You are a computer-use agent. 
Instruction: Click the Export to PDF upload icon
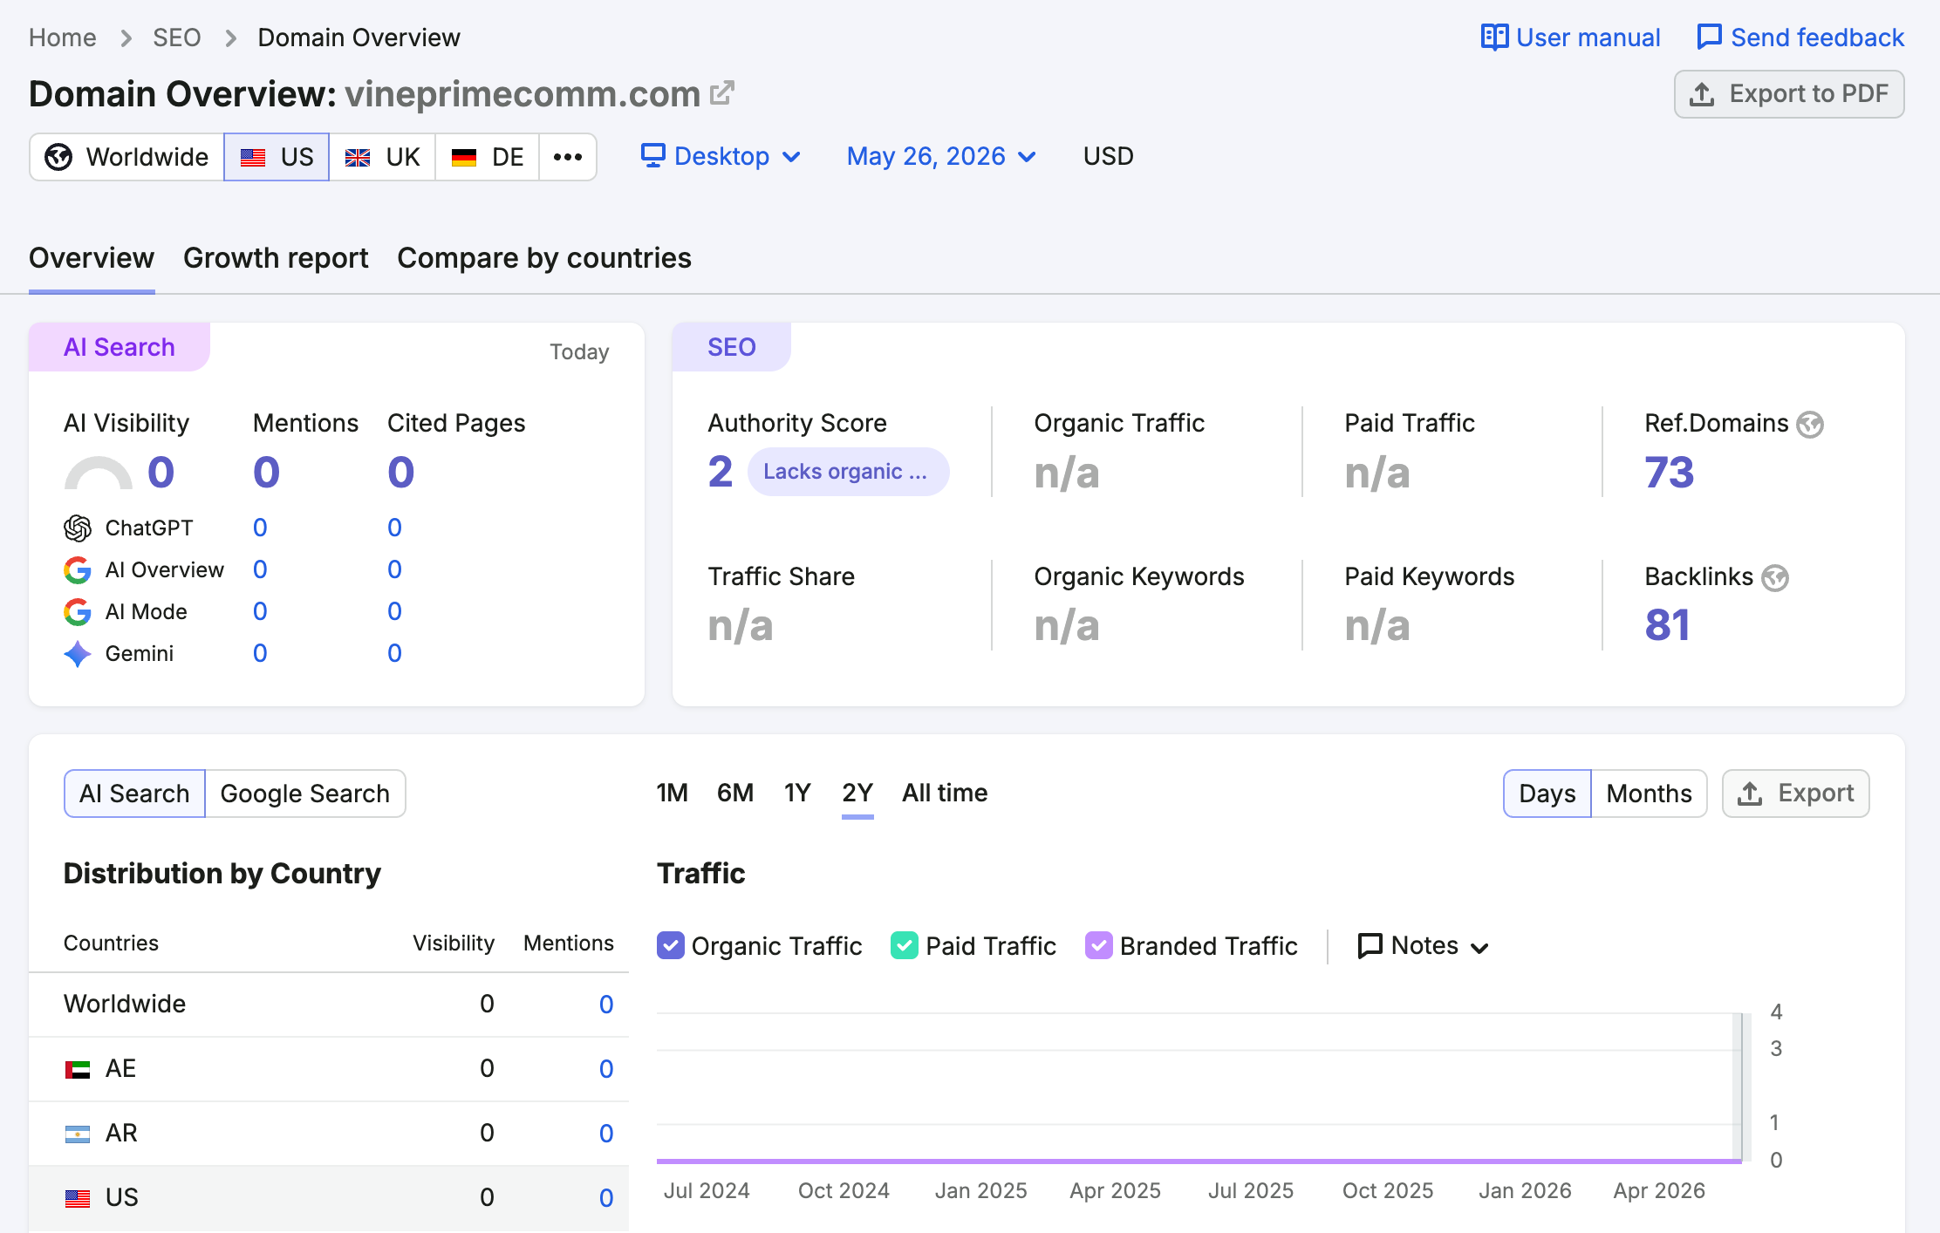point(1702,94)
